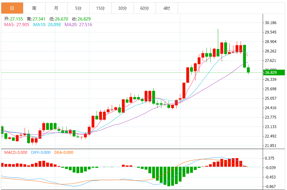Click the green 26.829 current price tag
287x190 pixels.
tap(274, 72)
